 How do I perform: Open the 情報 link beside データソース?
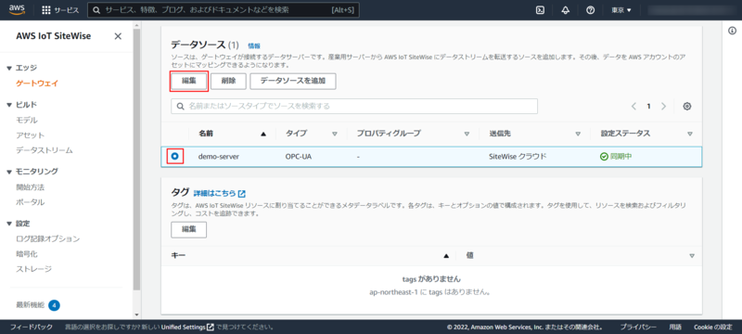254,45
